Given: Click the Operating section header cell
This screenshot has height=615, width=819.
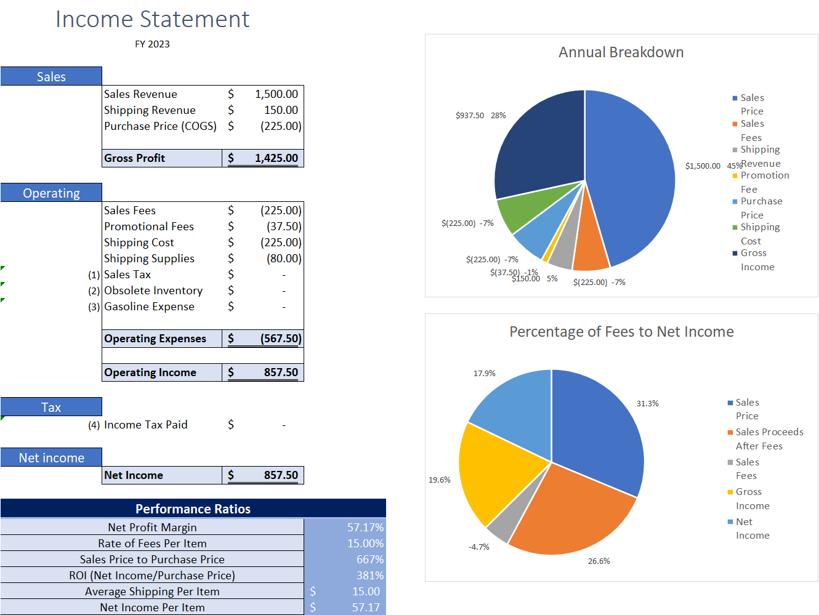Looking at the screenshot, I should [x=51, y=192].
